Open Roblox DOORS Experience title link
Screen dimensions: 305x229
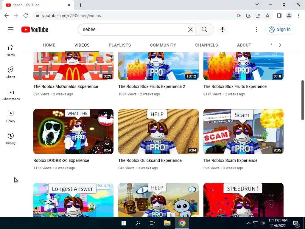(x=61, y=160)
